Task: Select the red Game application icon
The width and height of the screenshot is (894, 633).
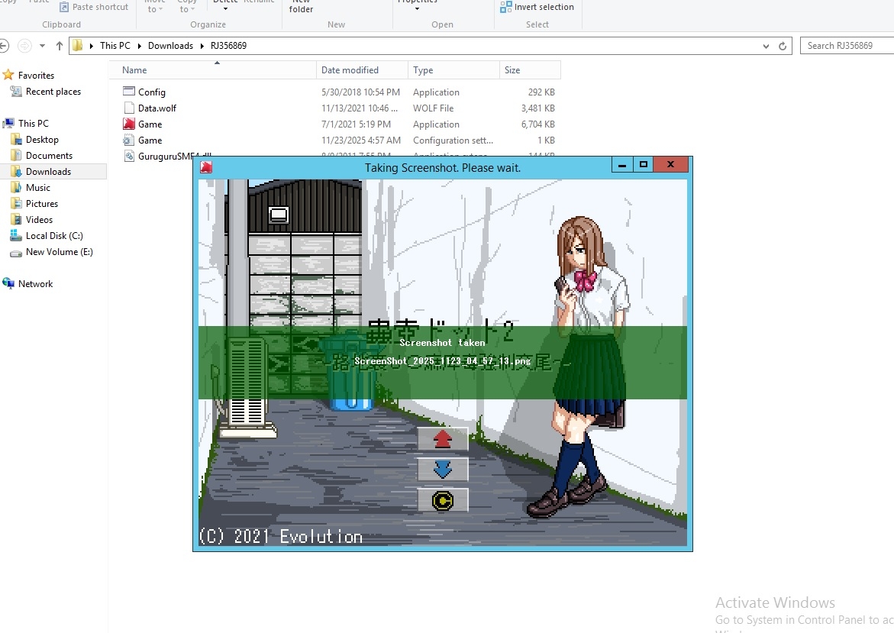Action: tap(129, 124)
